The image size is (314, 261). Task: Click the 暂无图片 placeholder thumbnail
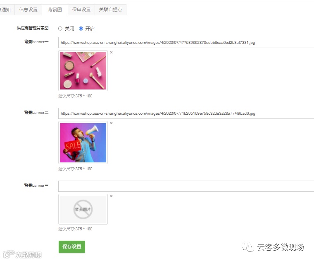coord(83,209)
